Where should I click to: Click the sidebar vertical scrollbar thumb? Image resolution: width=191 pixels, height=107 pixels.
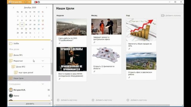click(52, 69)
